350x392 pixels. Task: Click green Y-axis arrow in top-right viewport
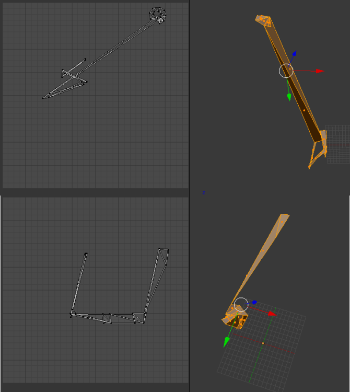[x=289, y=97]
